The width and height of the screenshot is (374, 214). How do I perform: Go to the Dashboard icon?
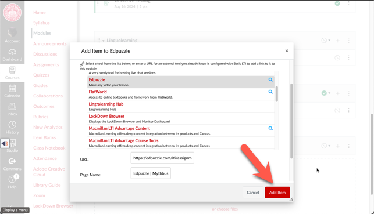(12, 52)
